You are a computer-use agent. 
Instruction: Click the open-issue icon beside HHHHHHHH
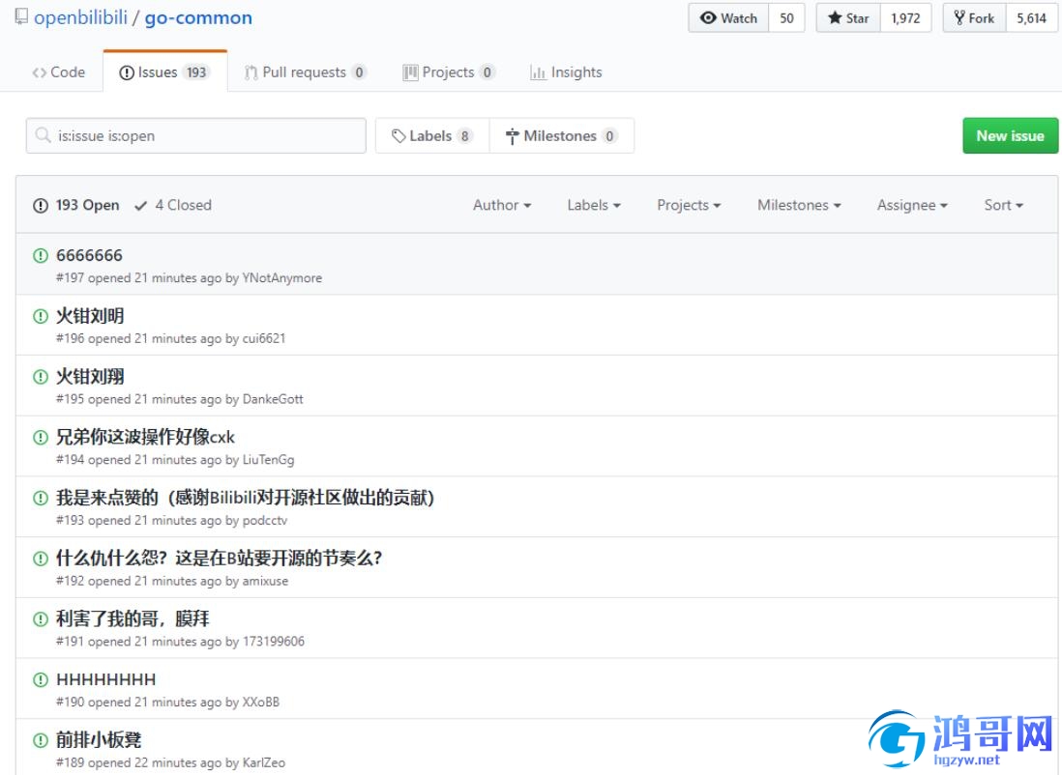pyautogui.click(x=41, y=679)
